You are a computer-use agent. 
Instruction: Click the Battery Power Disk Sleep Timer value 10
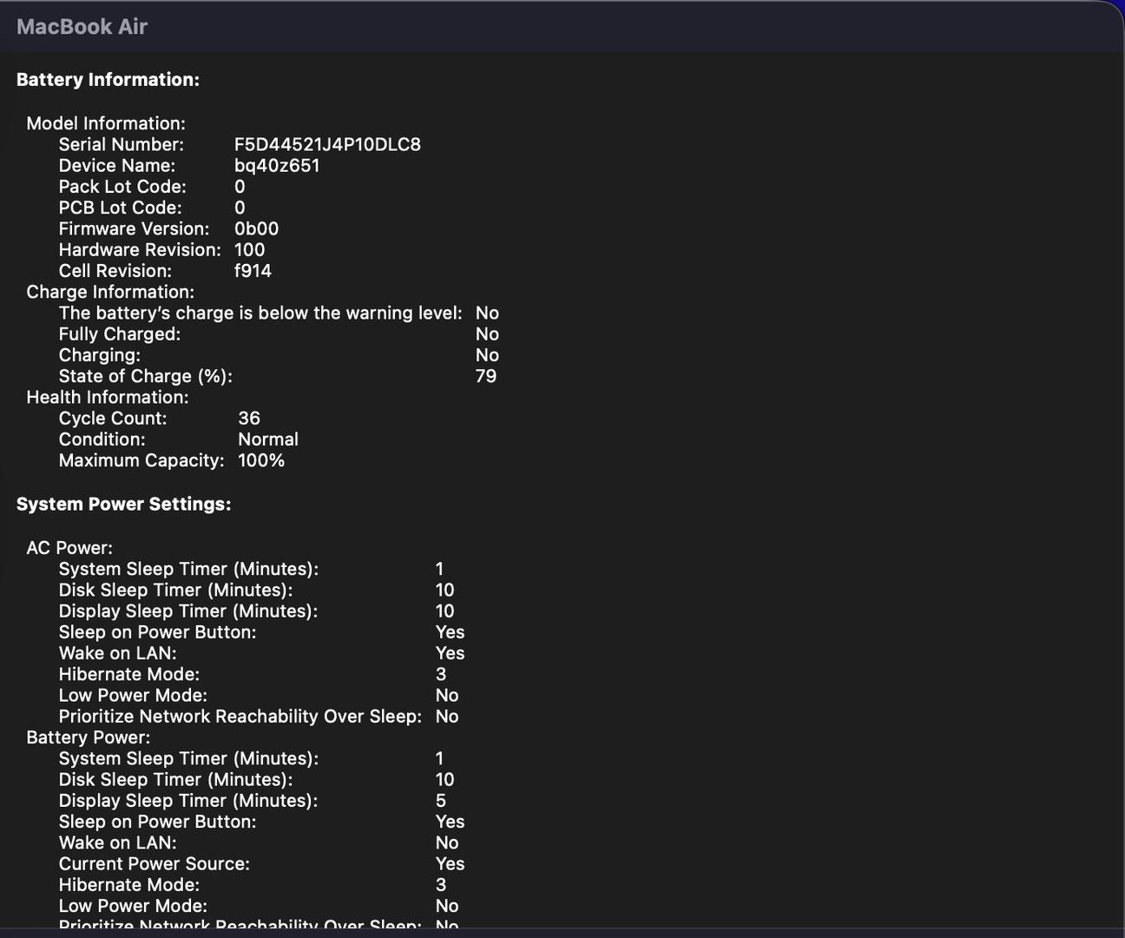[x=444, y=779]
